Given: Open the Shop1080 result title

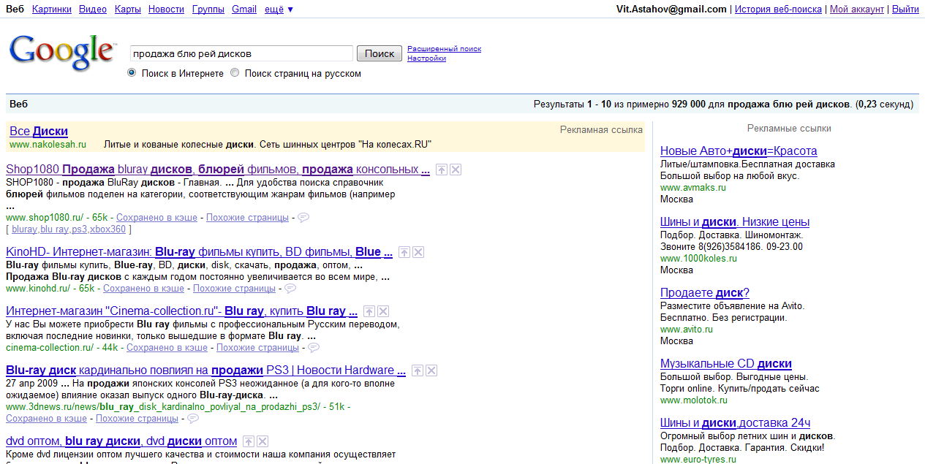Looking at the screenshot, I should (218, 170).
